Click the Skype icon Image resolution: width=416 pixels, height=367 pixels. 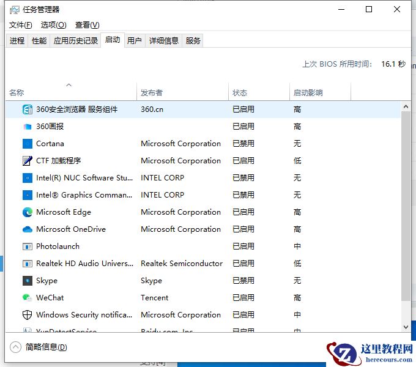pos(28,281)
